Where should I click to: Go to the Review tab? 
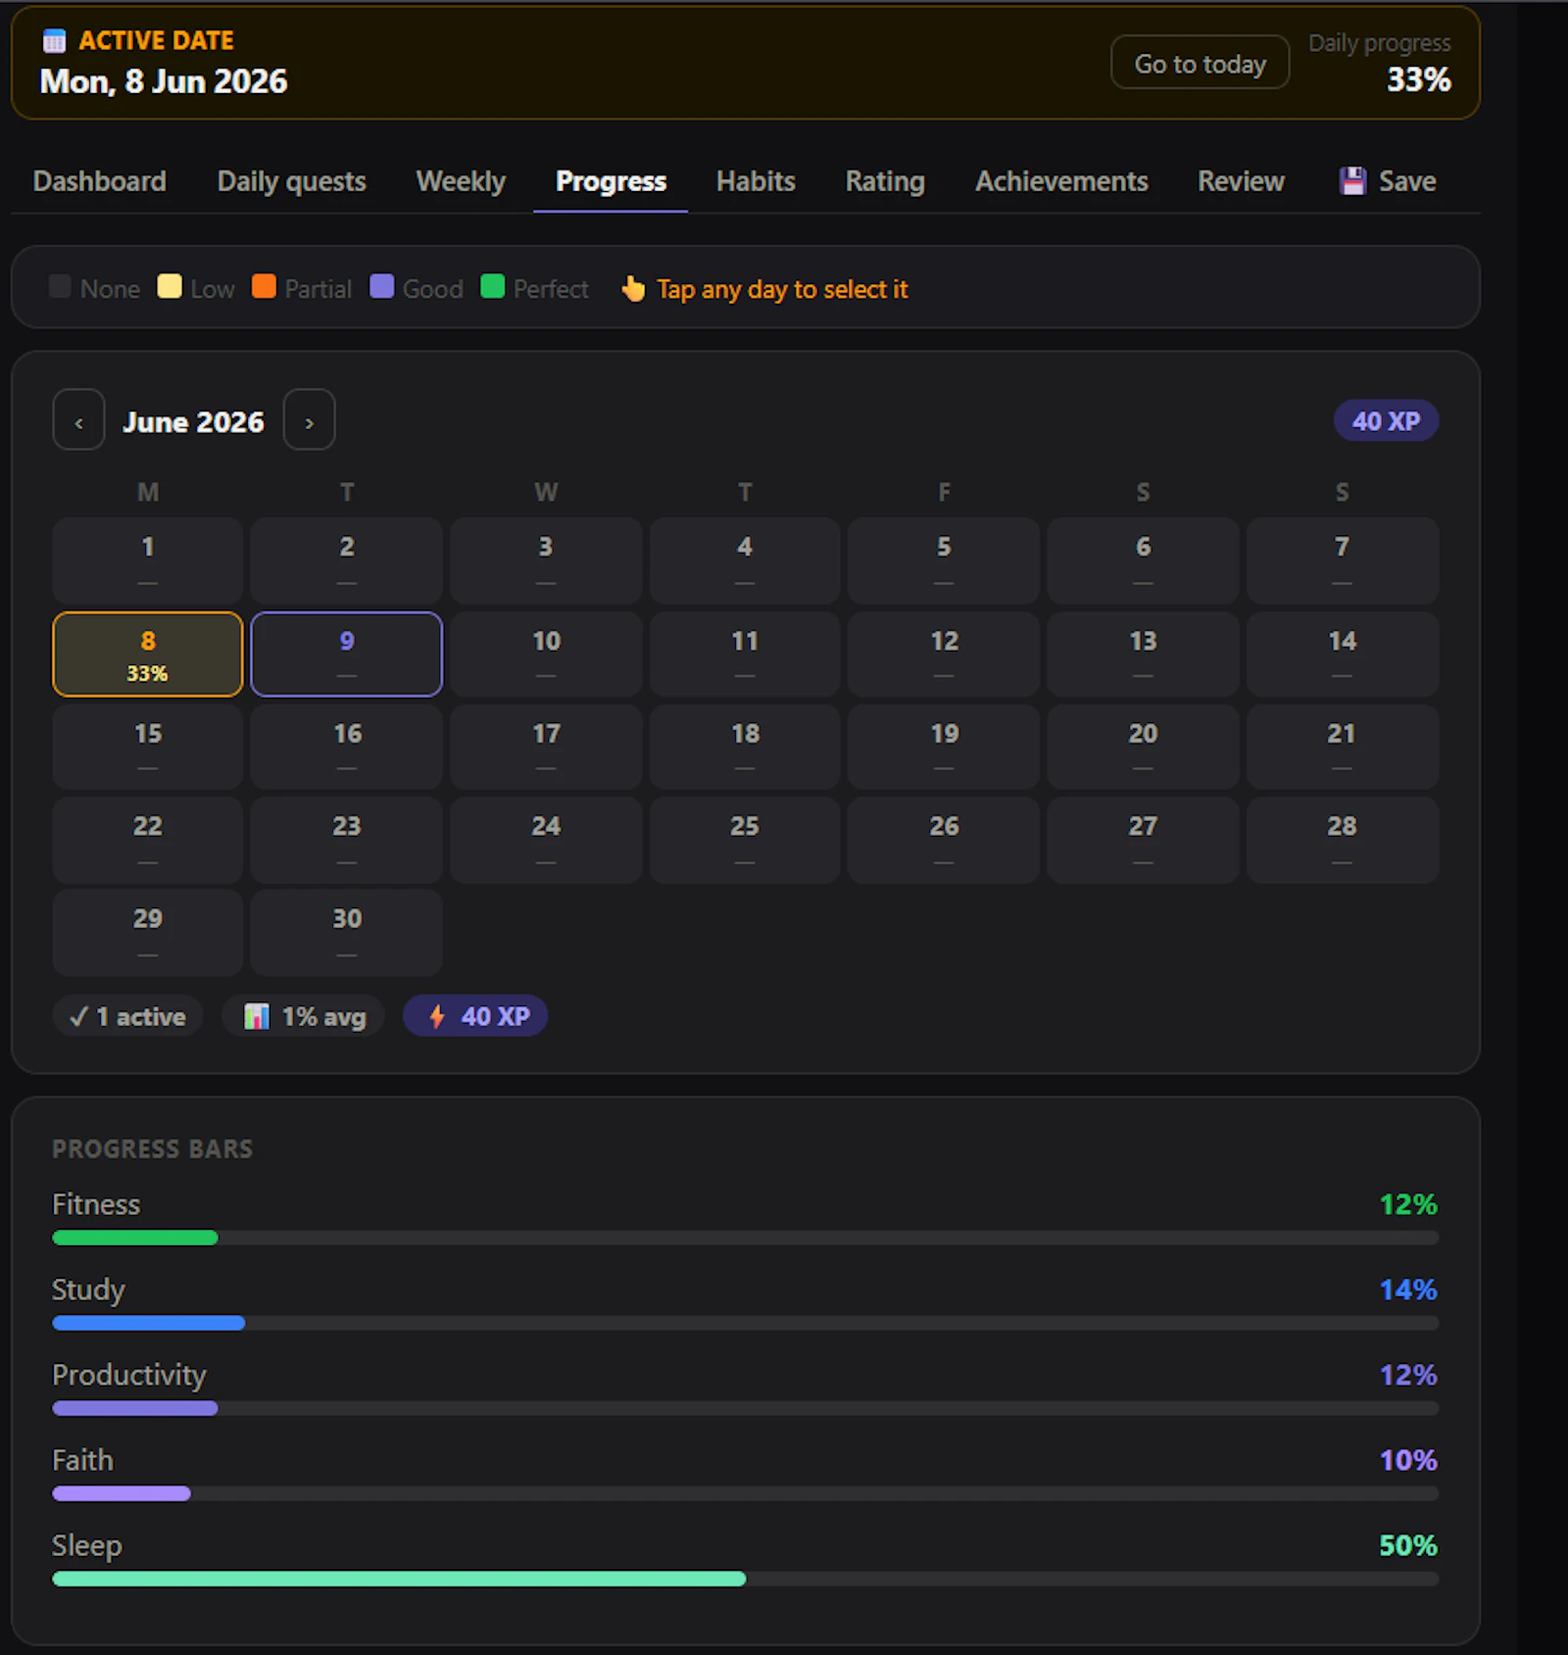coord(1241,181)
